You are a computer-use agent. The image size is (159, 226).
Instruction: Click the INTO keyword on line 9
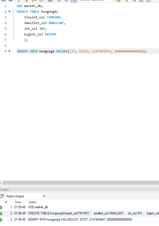click(x=34, y=51)
